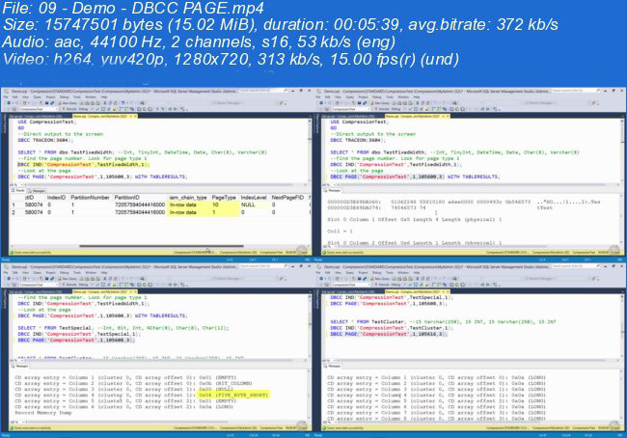Click DBCC TRACEON(3604) line in top-left editor

43,140
